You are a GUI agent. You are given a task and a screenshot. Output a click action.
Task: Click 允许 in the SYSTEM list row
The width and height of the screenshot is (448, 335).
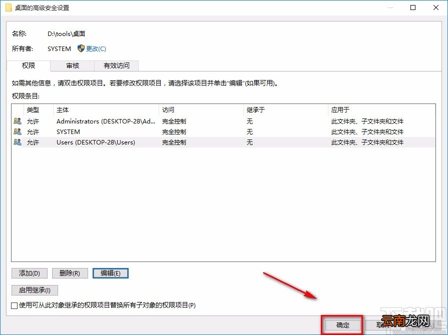click(x=33, y=132)
